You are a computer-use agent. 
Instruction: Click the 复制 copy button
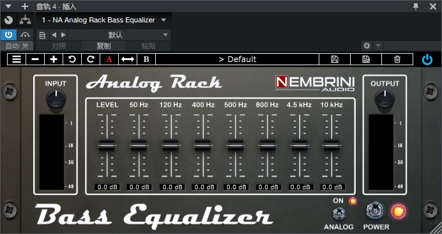[103, 46]
